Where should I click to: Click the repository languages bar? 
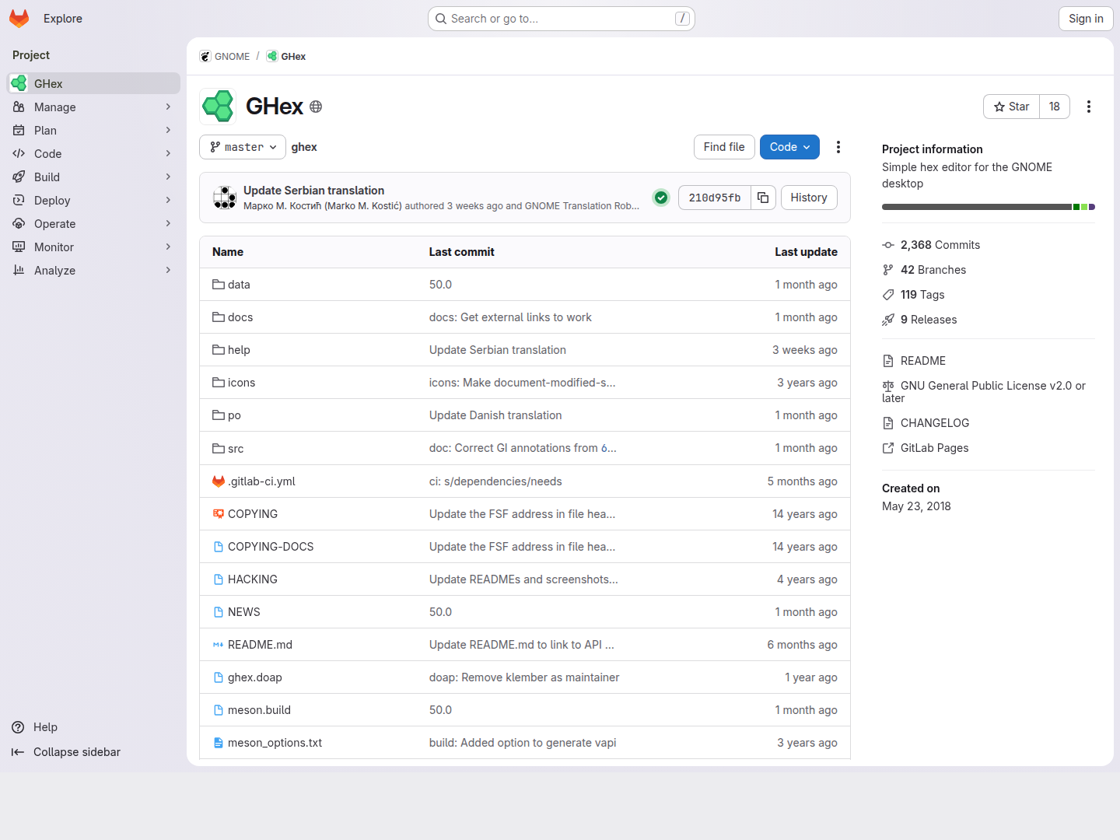[989, 207]
